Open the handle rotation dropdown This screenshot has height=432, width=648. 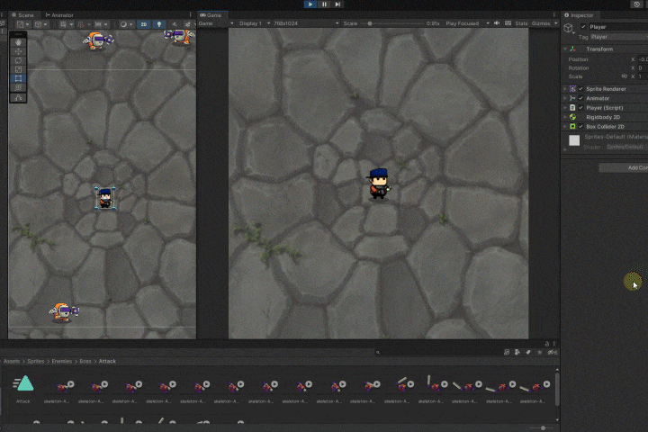(40, 24)
